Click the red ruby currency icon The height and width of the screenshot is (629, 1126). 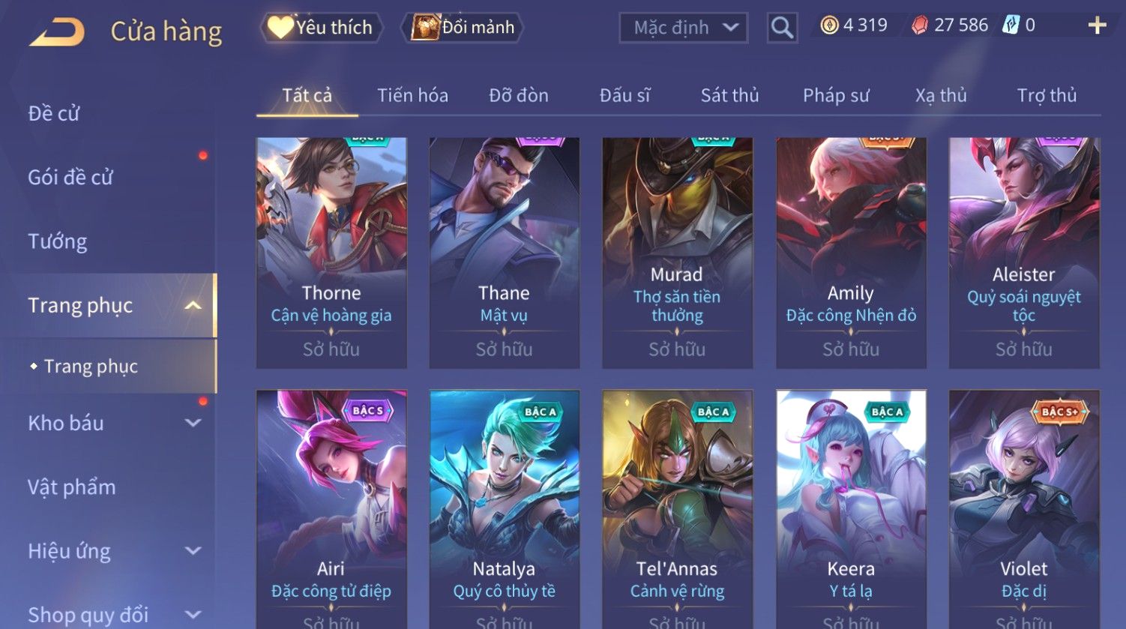[919, 26]
